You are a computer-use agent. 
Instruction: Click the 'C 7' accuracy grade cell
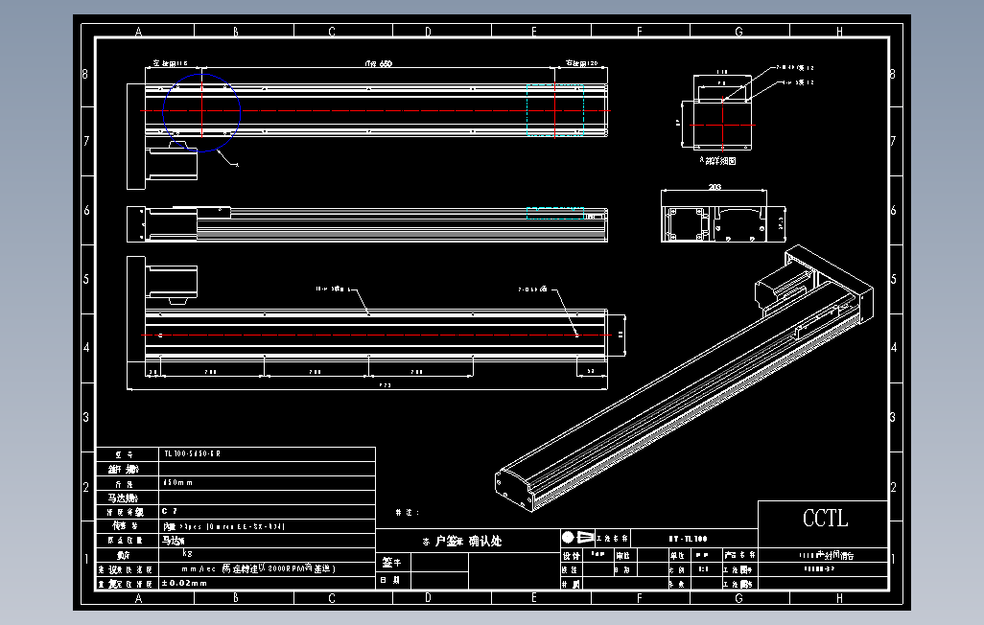coord(268,512)
